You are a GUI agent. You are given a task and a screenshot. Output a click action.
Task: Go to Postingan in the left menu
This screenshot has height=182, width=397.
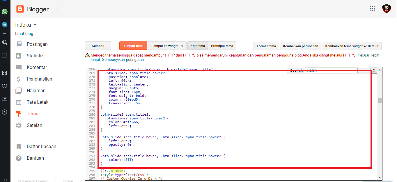(x=37, y=44)
